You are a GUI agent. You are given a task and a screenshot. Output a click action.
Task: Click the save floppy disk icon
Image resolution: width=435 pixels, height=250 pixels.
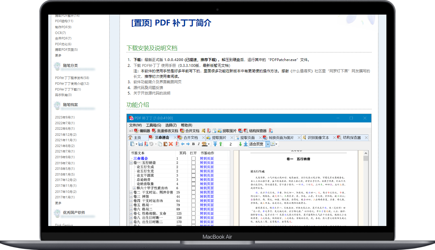tap(141, 144)
